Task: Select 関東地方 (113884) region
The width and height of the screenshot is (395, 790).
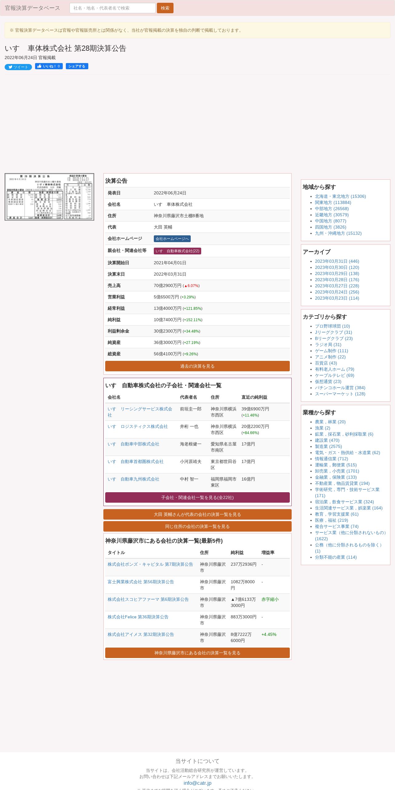Action: point(333,202)
